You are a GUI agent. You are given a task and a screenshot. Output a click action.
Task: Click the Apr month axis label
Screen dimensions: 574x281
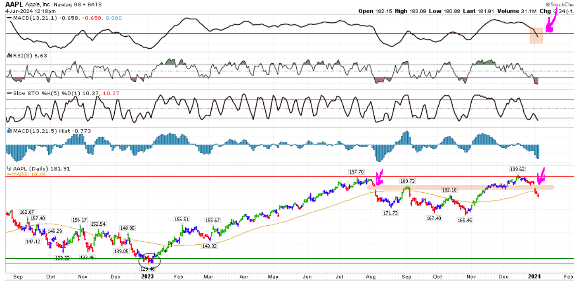(243, 277)
